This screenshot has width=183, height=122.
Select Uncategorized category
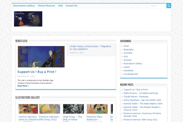[131, 74]
